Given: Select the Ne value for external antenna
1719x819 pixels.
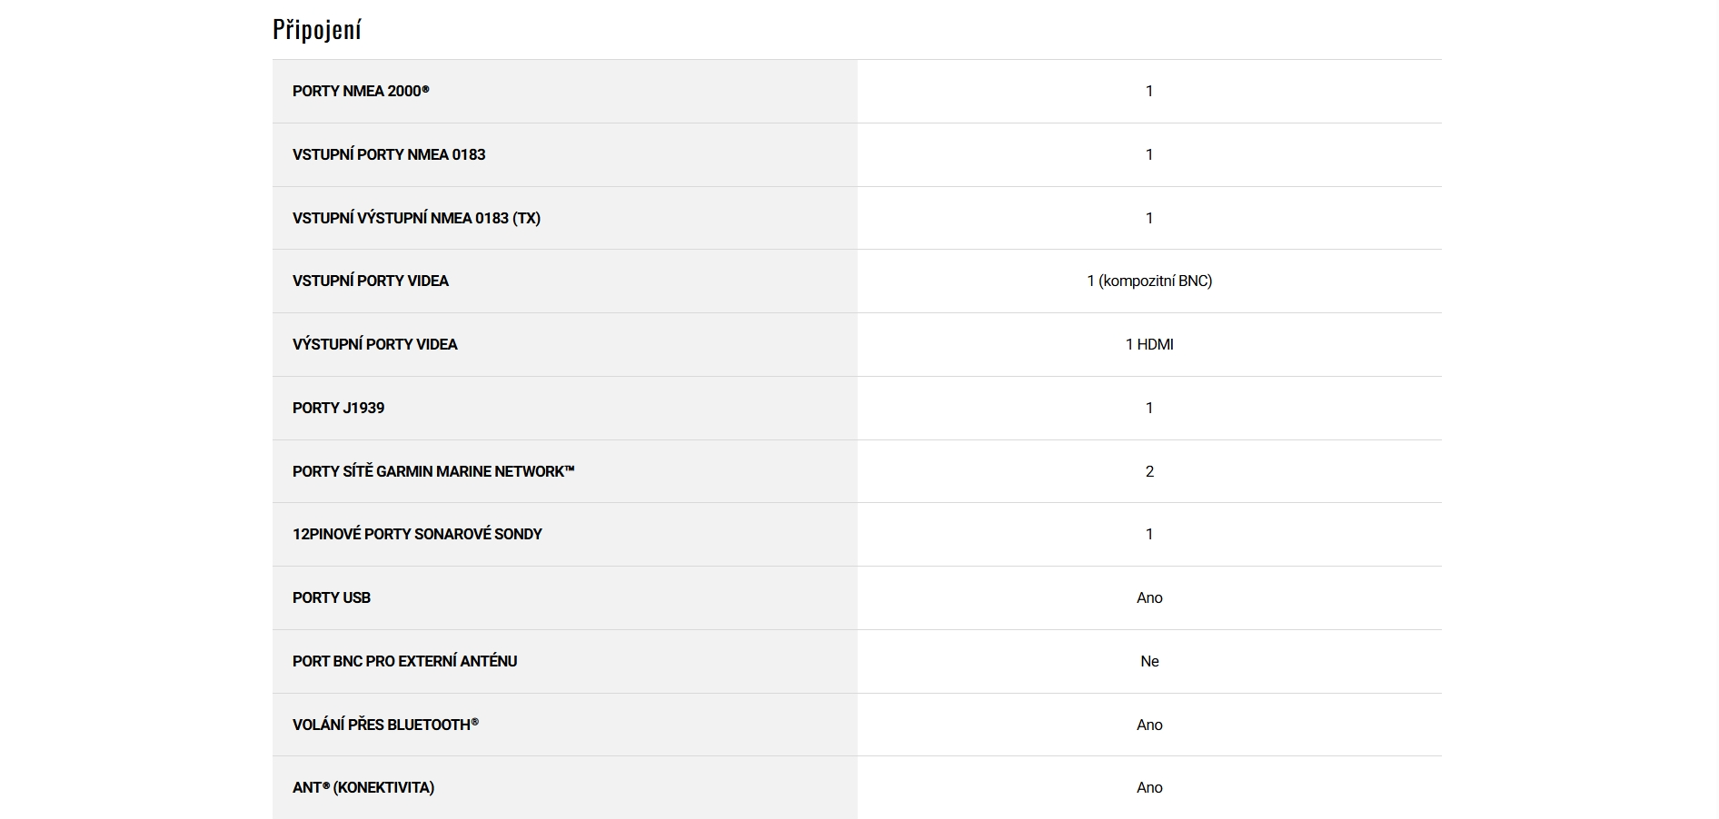Looking at the screenshot, I should click(1149, 661).
